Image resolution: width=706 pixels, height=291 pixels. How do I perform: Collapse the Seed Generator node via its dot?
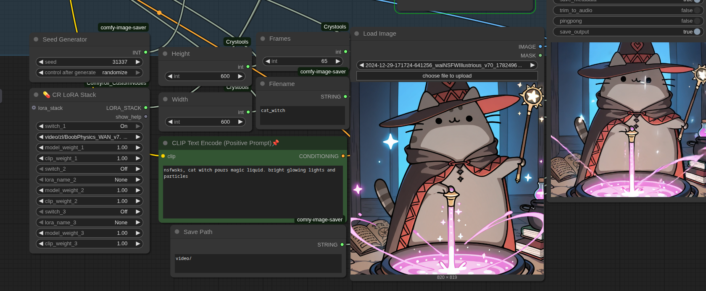tap(36, 39)
